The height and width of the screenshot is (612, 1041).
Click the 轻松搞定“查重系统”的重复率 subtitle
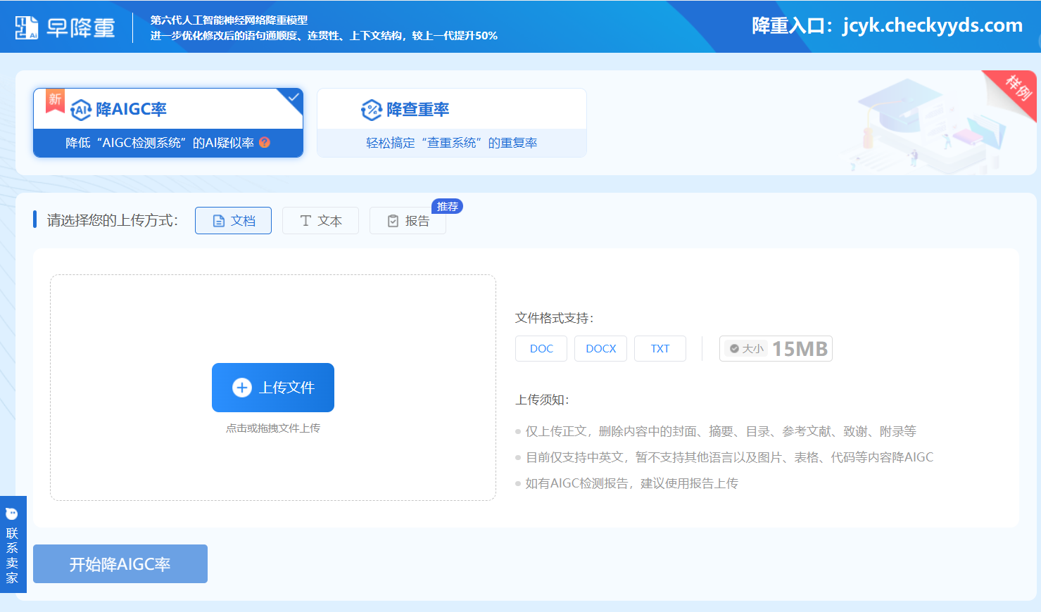click(x=452, y=143)
